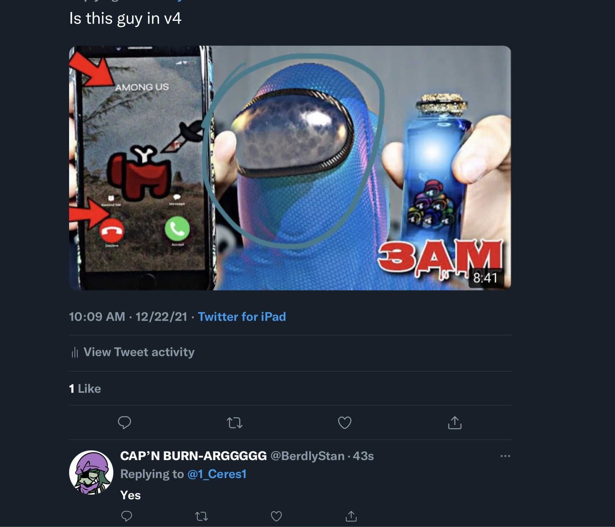Open the more options menu on BerdlyStan's reply
This screenshot has width=615, height=527.
coord(505,456)
